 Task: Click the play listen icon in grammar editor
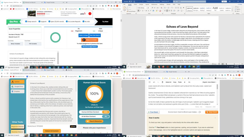tap(185, 82)
